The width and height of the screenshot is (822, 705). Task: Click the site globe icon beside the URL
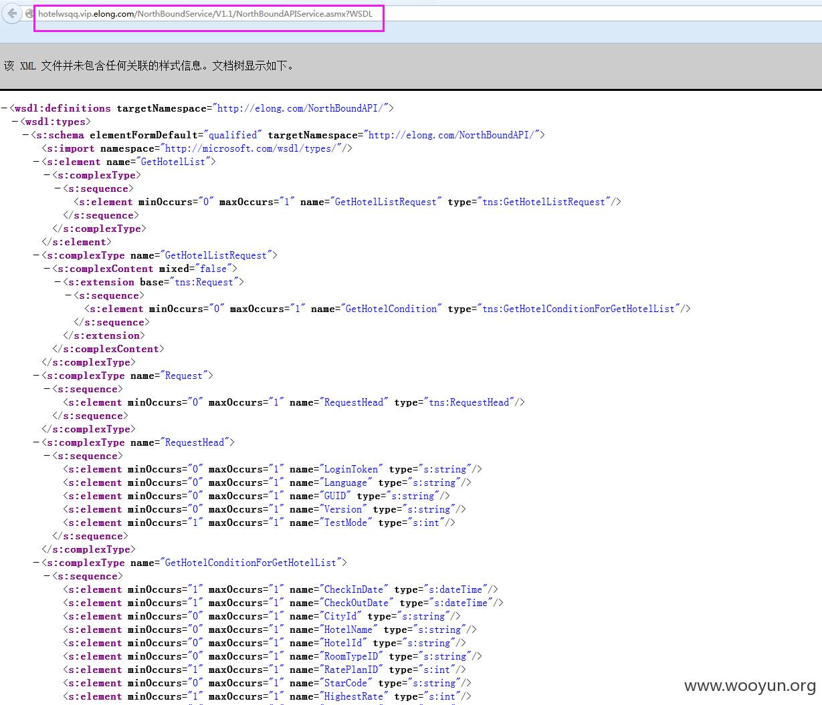pos(30,13)
